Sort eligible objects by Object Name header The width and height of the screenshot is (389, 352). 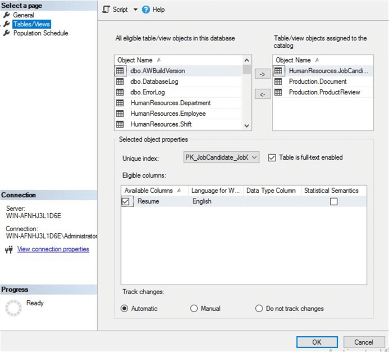pos(178,60)
